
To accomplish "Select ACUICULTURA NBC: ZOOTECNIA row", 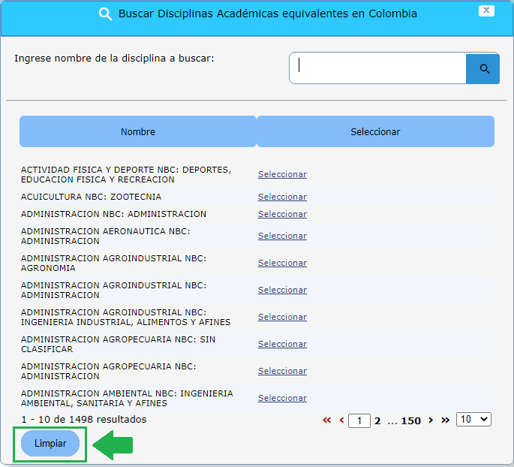I will point(282,197).
